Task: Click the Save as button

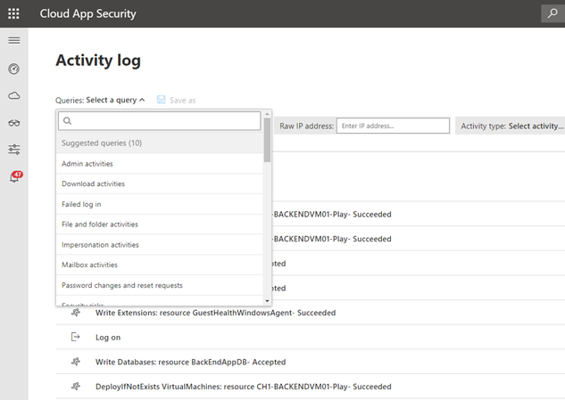Action: pos(177,101)
